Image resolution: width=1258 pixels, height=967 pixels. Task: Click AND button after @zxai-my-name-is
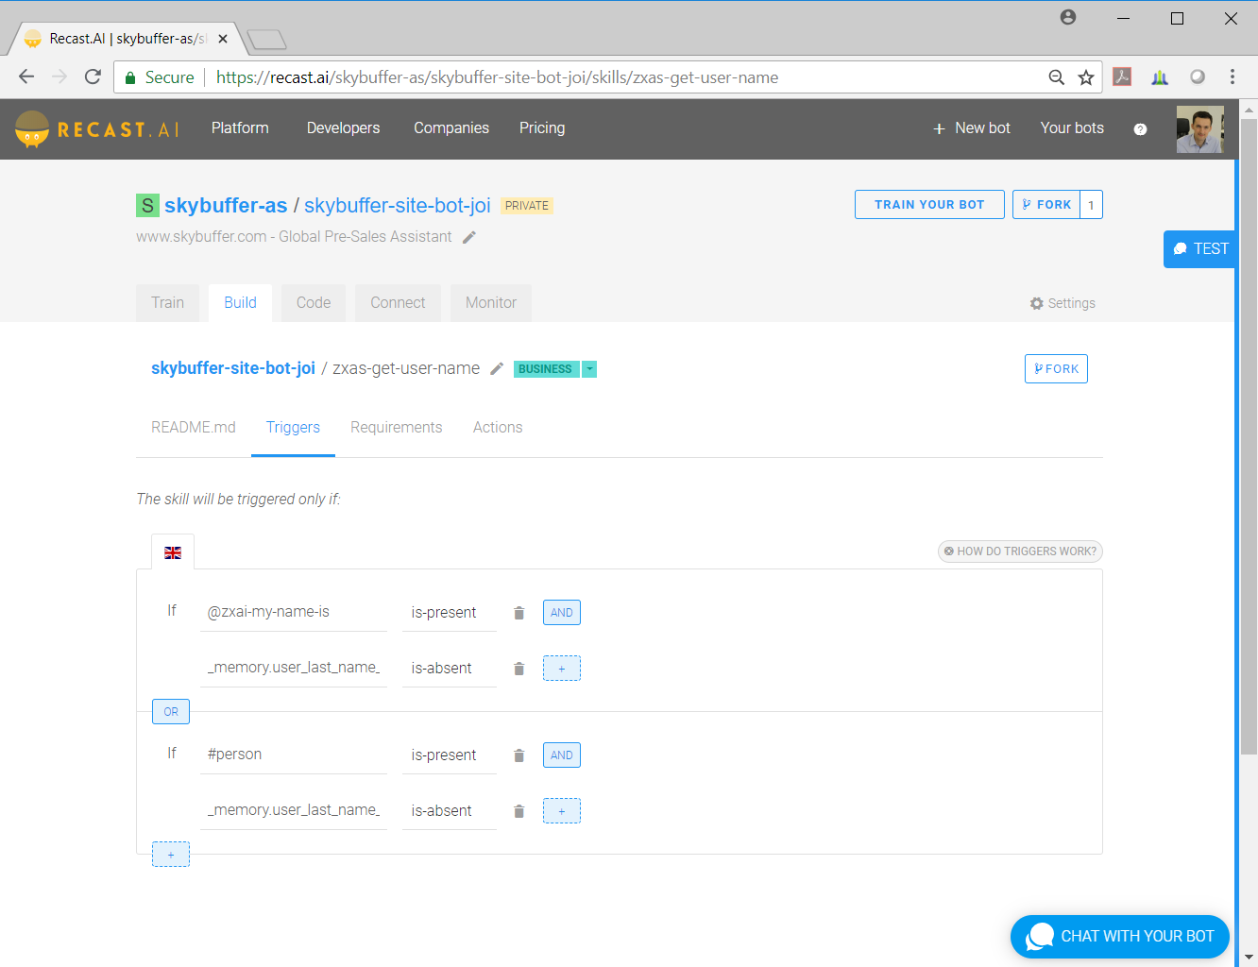(562, 613)
